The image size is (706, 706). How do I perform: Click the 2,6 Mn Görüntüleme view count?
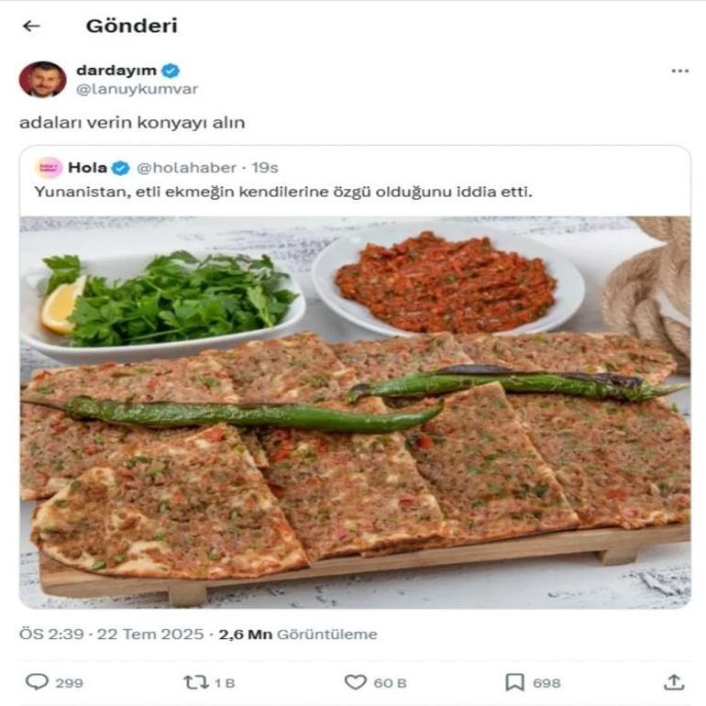click(x=298, y=634)
